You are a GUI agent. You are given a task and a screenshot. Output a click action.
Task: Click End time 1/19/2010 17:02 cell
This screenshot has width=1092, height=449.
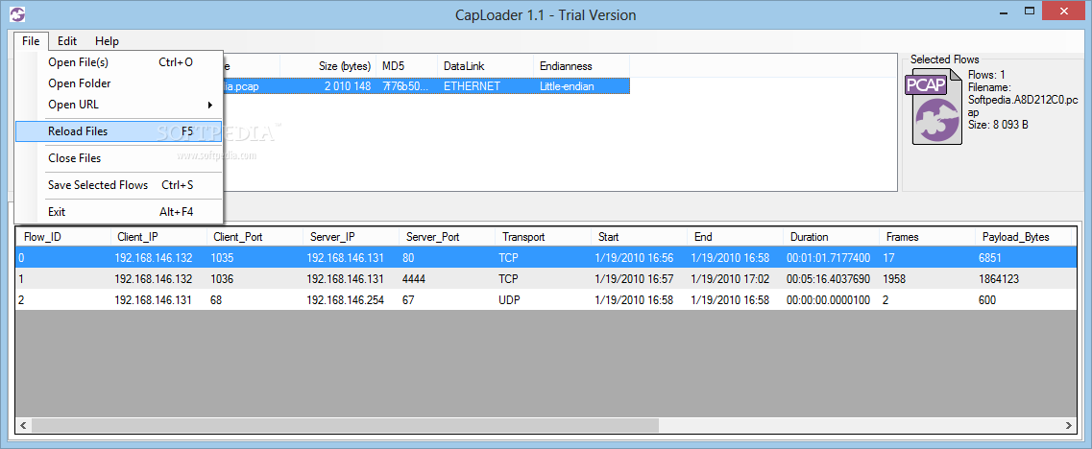(731, 279)
